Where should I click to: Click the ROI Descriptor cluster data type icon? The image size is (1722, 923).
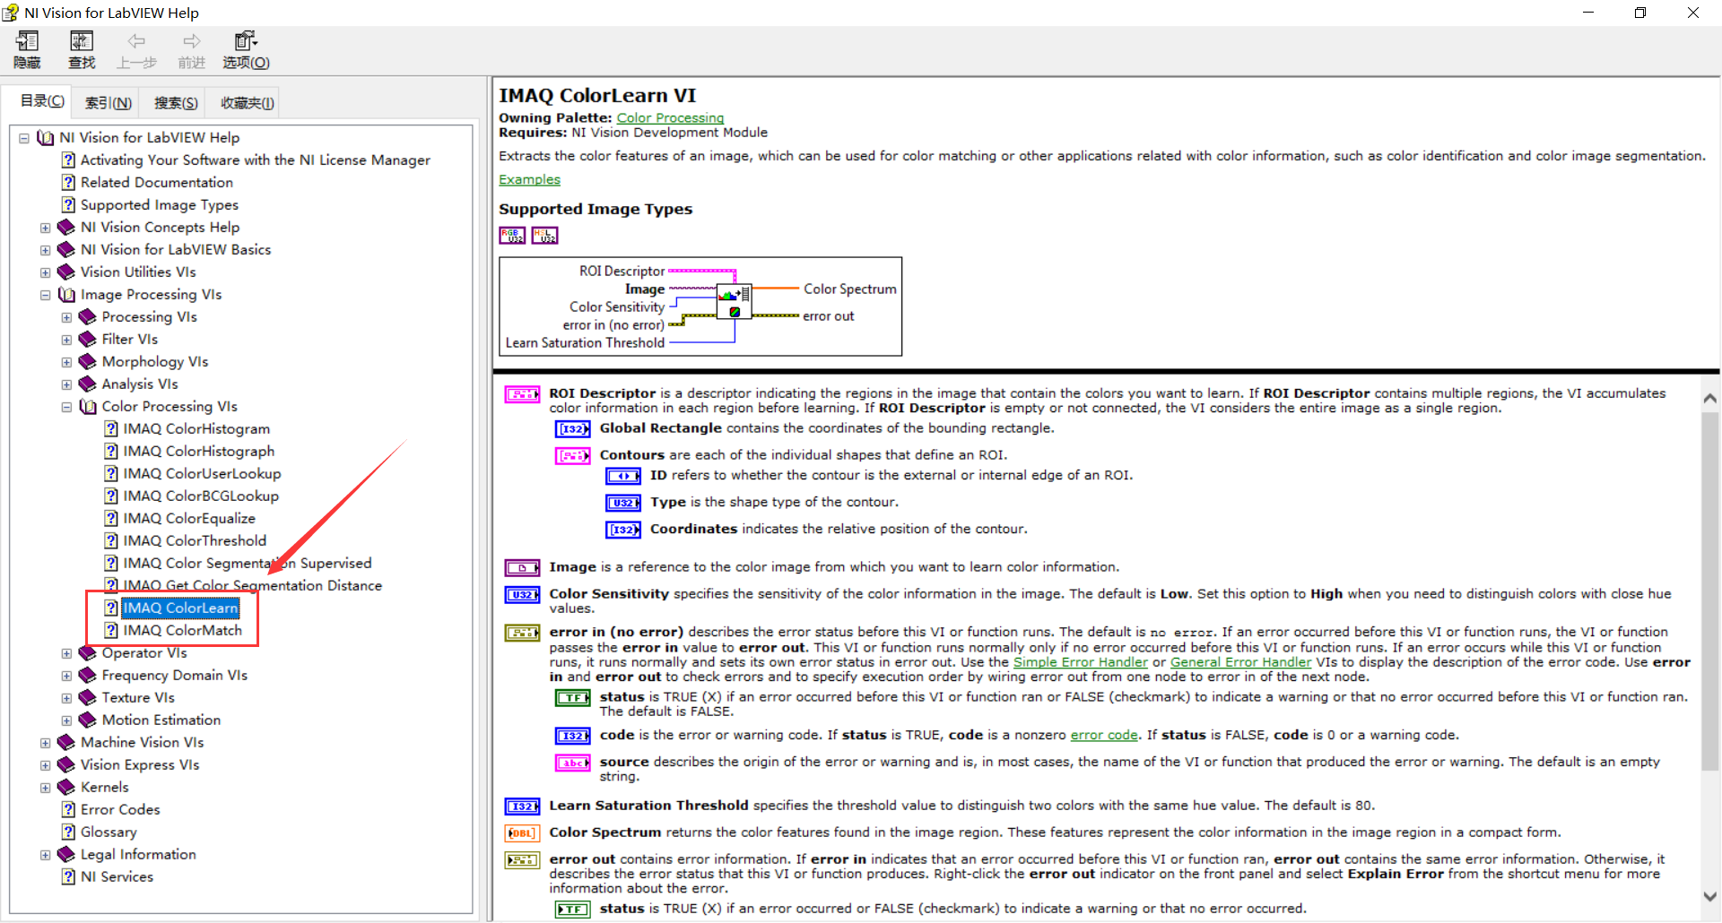coord(522,394)
